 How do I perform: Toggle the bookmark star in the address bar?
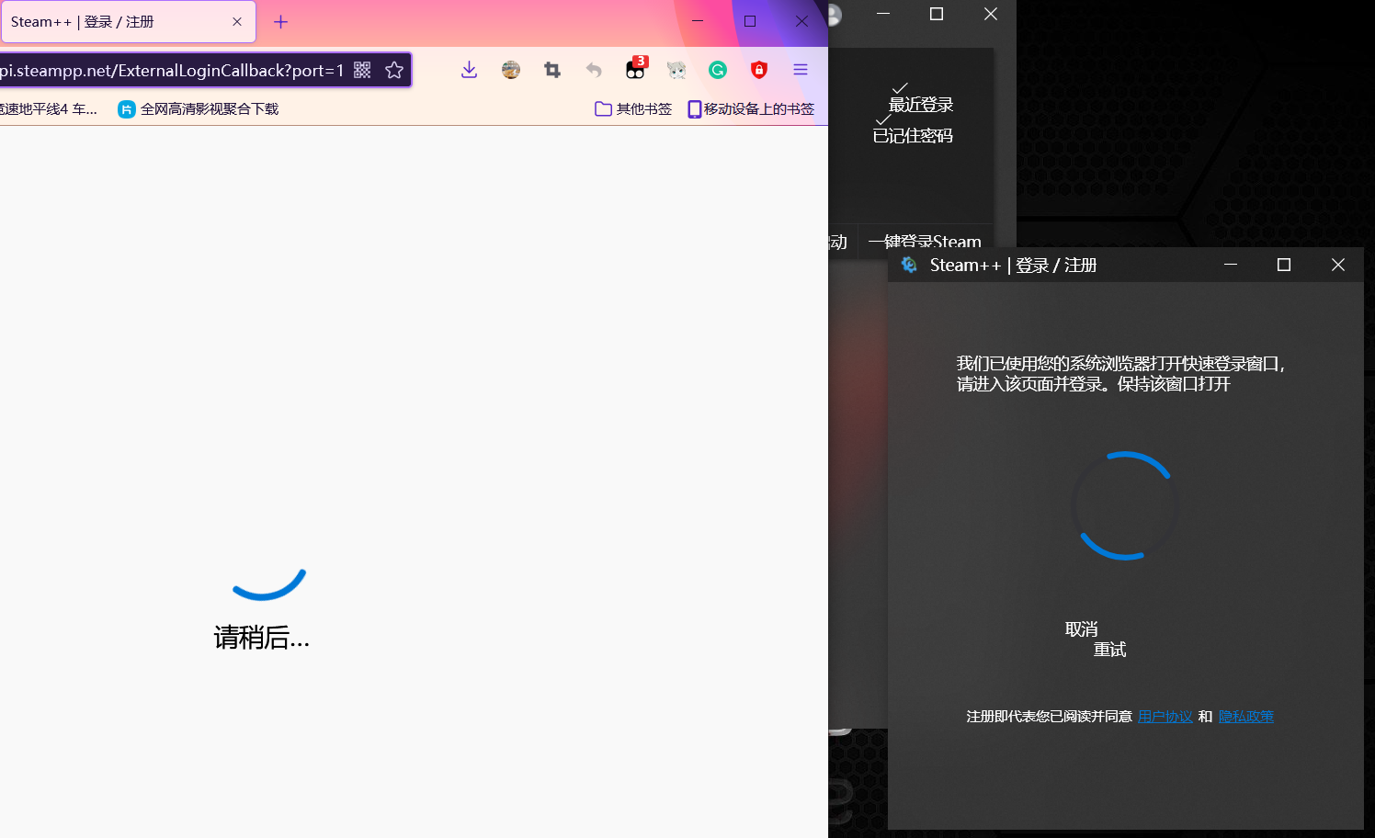point(394,69)
